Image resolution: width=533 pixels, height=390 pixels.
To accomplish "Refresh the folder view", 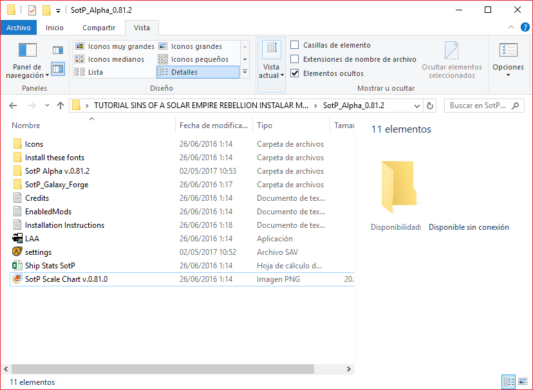I will coord(429,106).
